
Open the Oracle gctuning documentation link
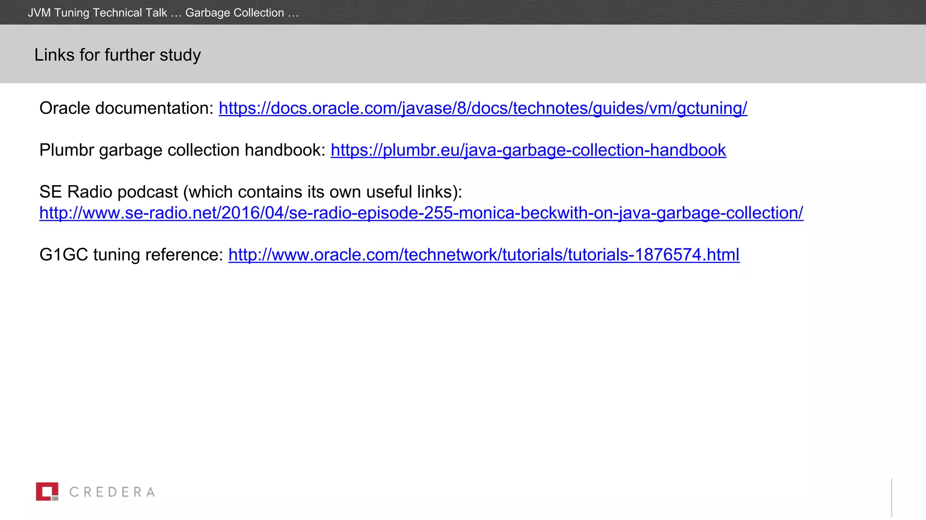[483, 108]
